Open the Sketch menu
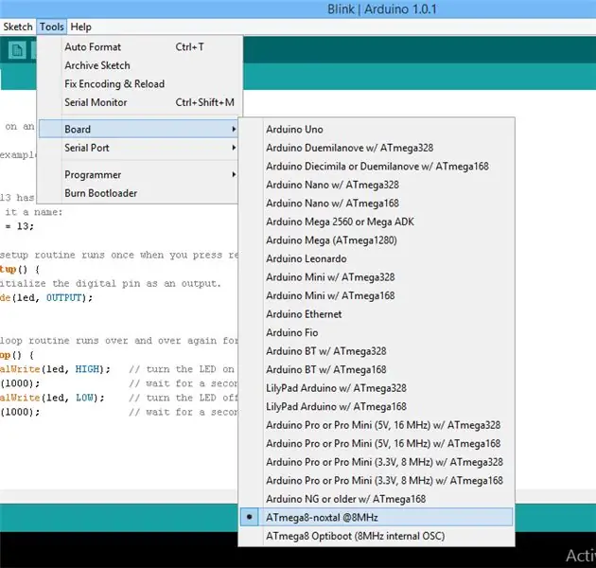Screen dimensions: 596x568 tap(18, 27)
